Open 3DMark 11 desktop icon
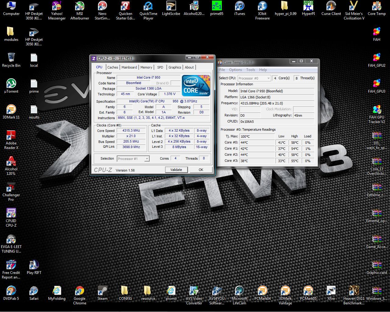The height and width of the screenshot is (312, 390). (11, 112)
